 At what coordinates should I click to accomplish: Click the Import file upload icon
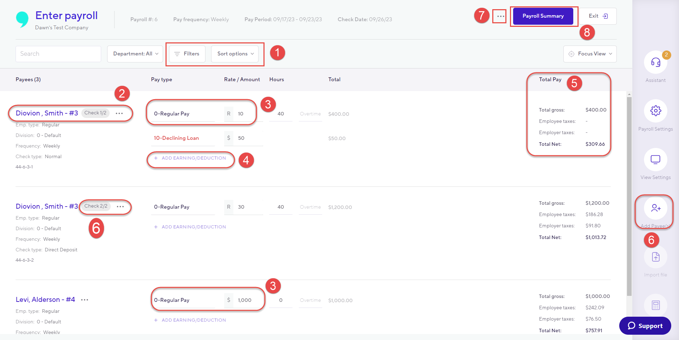tap(655, 257)
